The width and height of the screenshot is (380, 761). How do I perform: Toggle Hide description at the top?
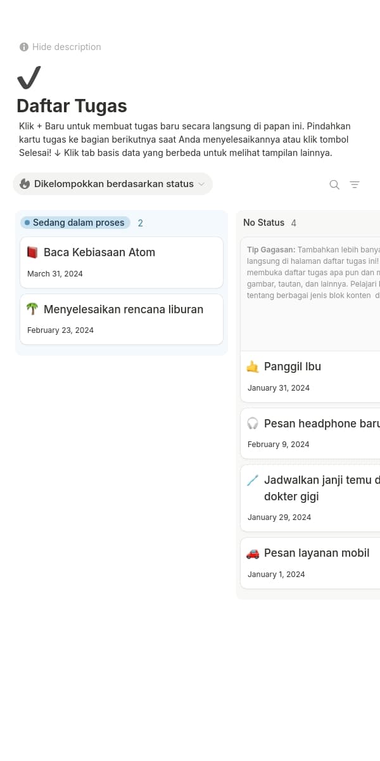point(66,47)
